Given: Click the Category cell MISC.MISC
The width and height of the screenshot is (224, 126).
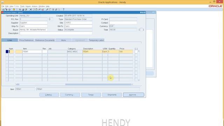Looking at the screenshot, I should (x=75, y=51).
